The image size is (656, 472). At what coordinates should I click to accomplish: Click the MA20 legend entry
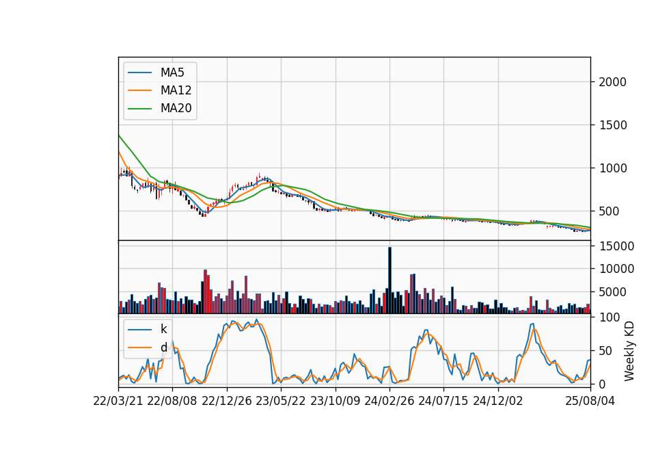click(x=160, y=108)
